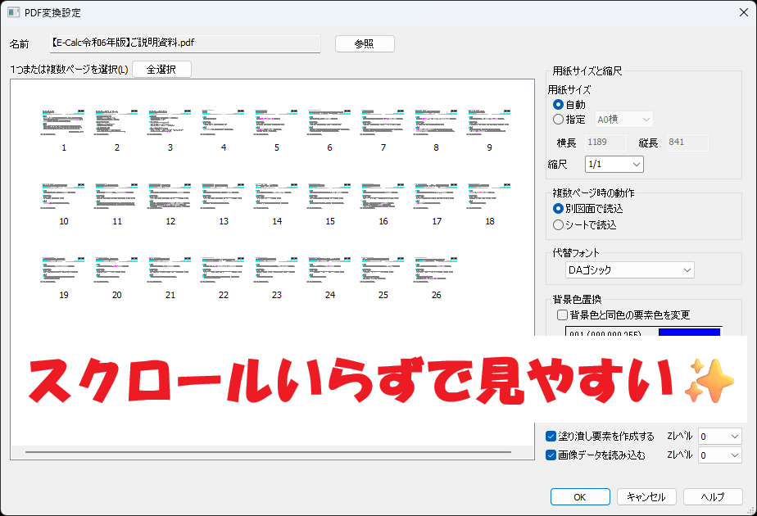The image size is (757, 516).
Task: Select page 1 thumbnail
Action: point(63,123)
